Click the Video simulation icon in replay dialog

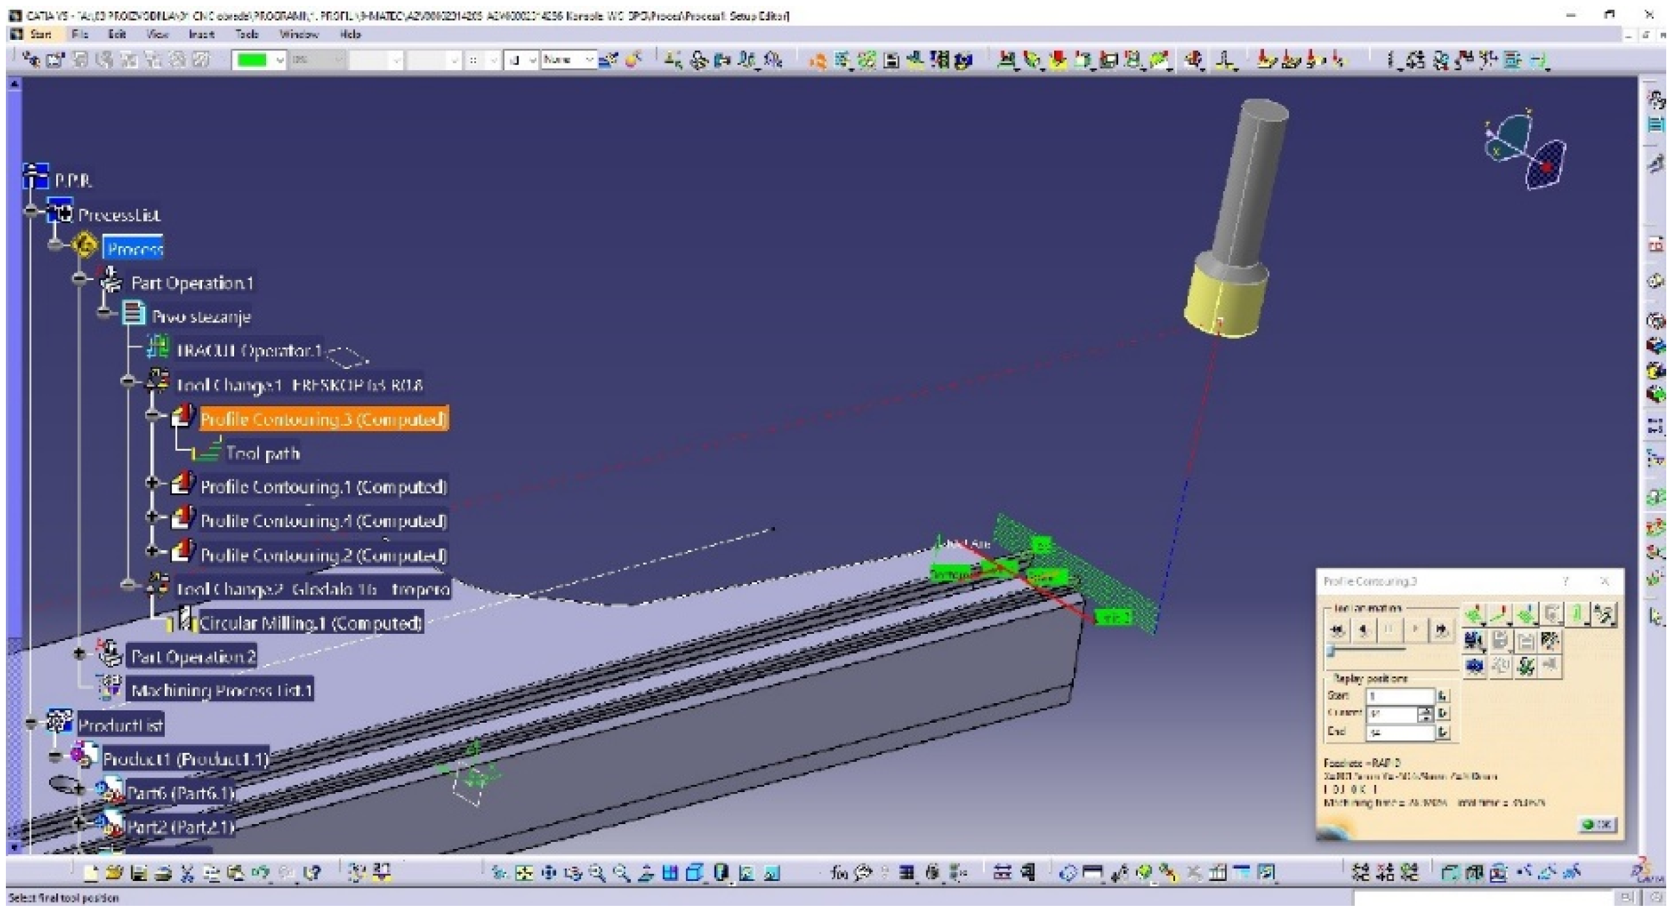(1474, 640)
